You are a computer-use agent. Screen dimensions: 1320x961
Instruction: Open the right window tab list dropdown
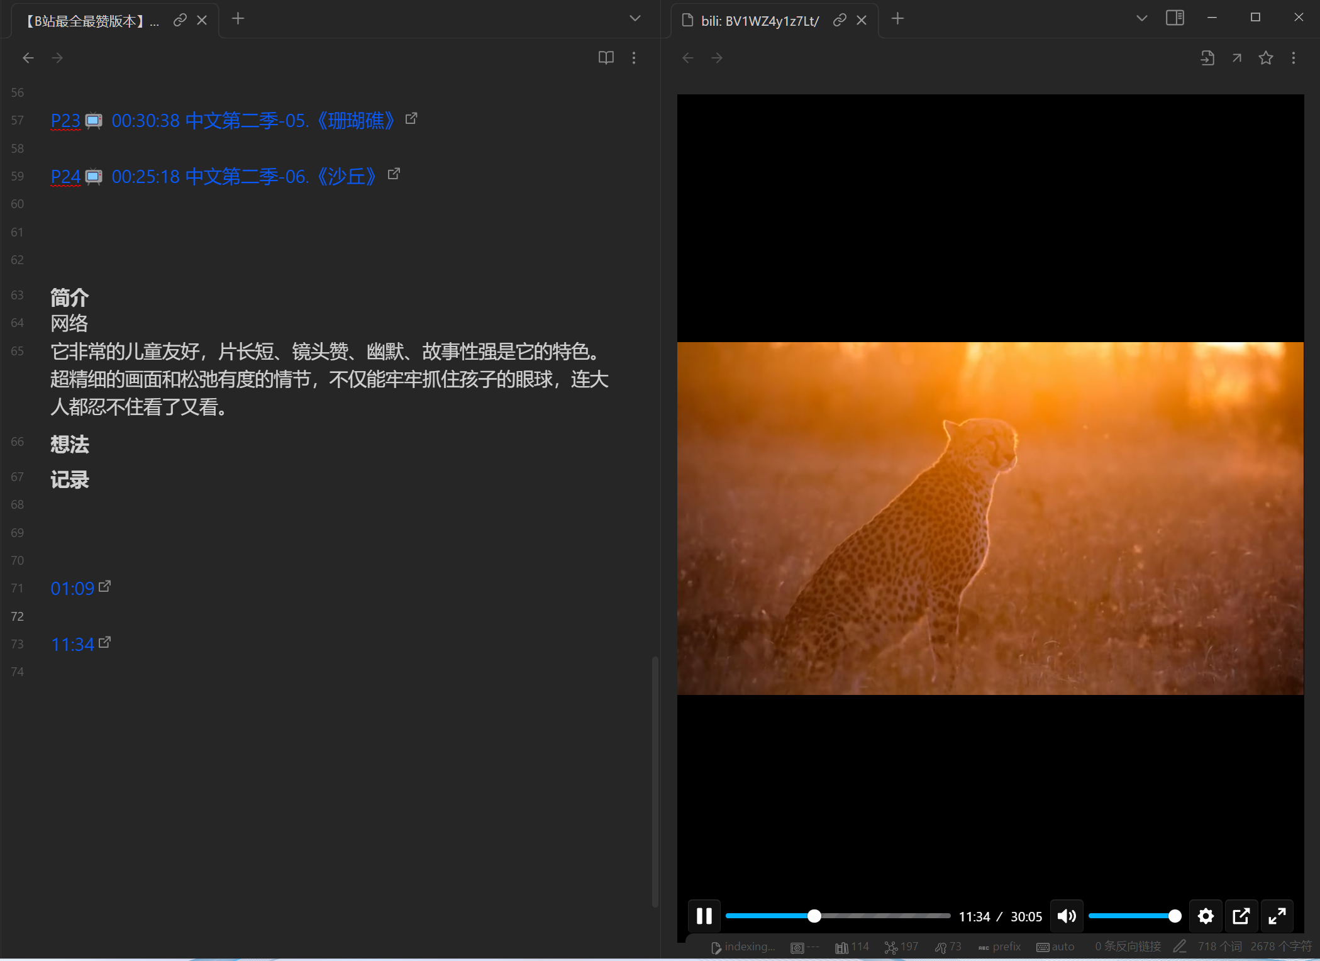[1141, 18]
